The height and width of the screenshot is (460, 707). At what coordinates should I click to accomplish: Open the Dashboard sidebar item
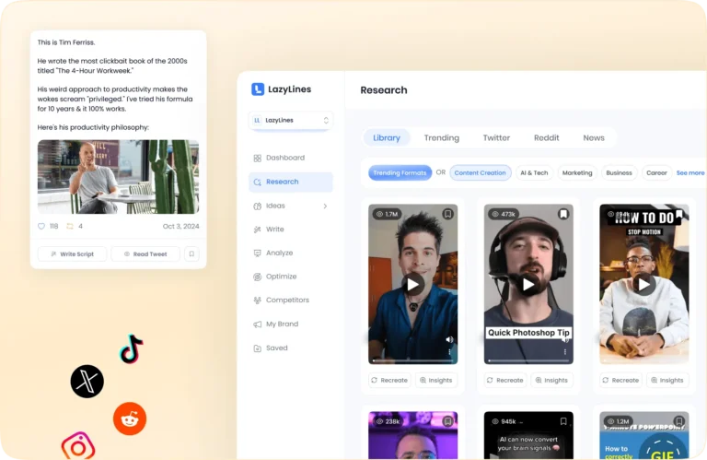291,158
